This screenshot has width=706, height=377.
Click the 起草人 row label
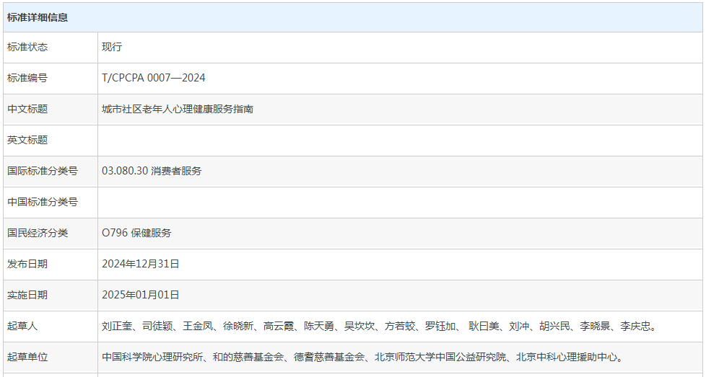(x=22, y=326)
